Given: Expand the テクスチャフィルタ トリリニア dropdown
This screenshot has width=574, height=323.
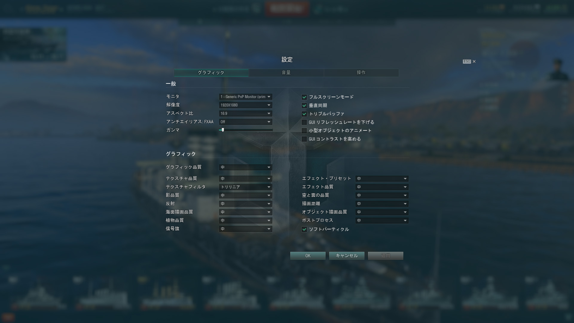Looking at the screenshot, I should pos(245,187).
